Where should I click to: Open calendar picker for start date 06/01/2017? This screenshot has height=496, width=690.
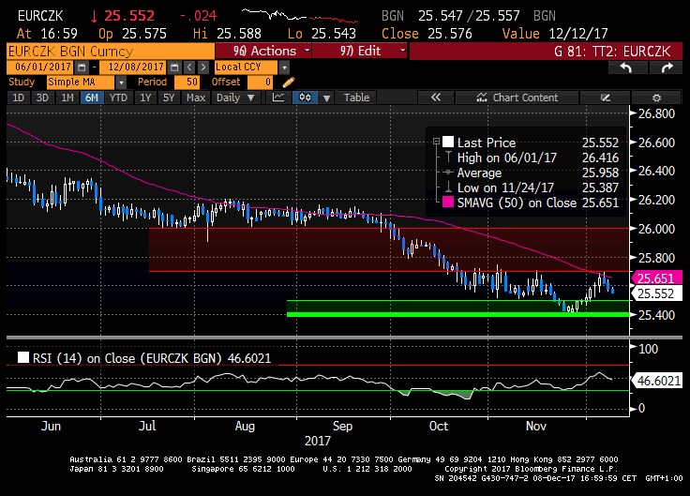coord(82,68)
